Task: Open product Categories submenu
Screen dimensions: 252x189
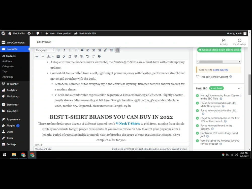Action: (x=8, y=66)
